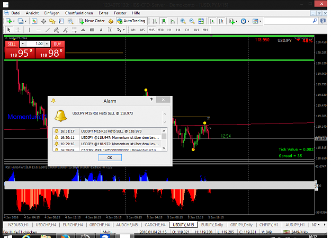Switch timeframe to H4
The width and height of the screenshot is (331, 238).
178,30
